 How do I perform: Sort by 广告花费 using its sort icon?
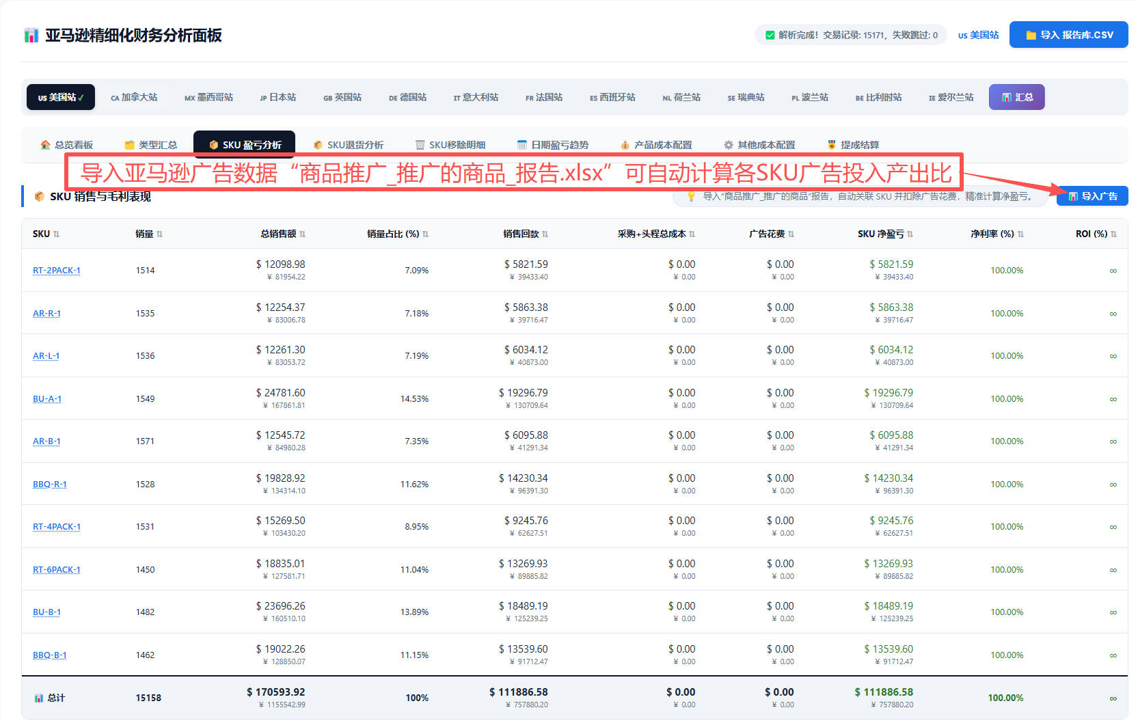click(x=791, y=234)
